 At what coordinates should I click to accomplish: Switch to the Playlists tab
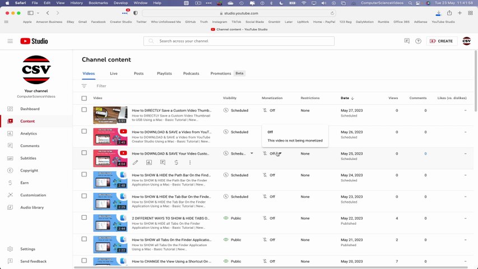pyautogui.click(x=164, y=73)
